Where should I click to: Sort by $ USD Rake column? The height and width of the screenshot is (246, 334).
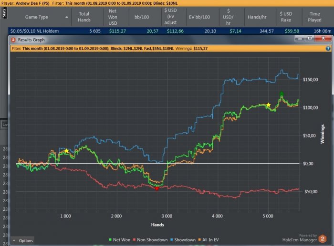289,17
